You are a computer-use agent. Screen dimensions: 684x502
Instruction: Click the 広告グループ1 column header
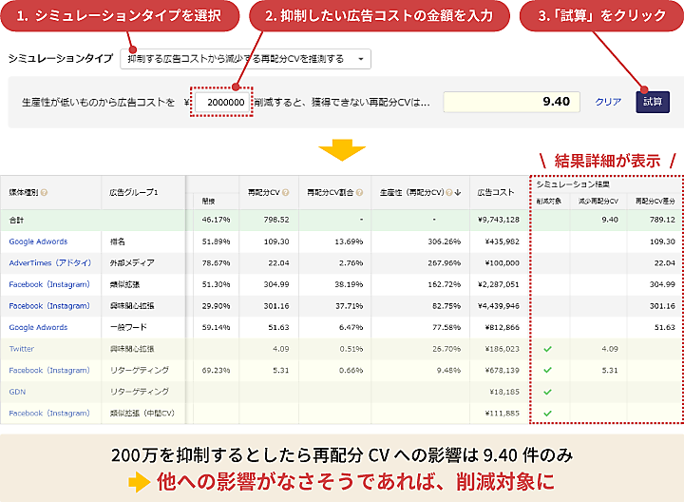133,192
